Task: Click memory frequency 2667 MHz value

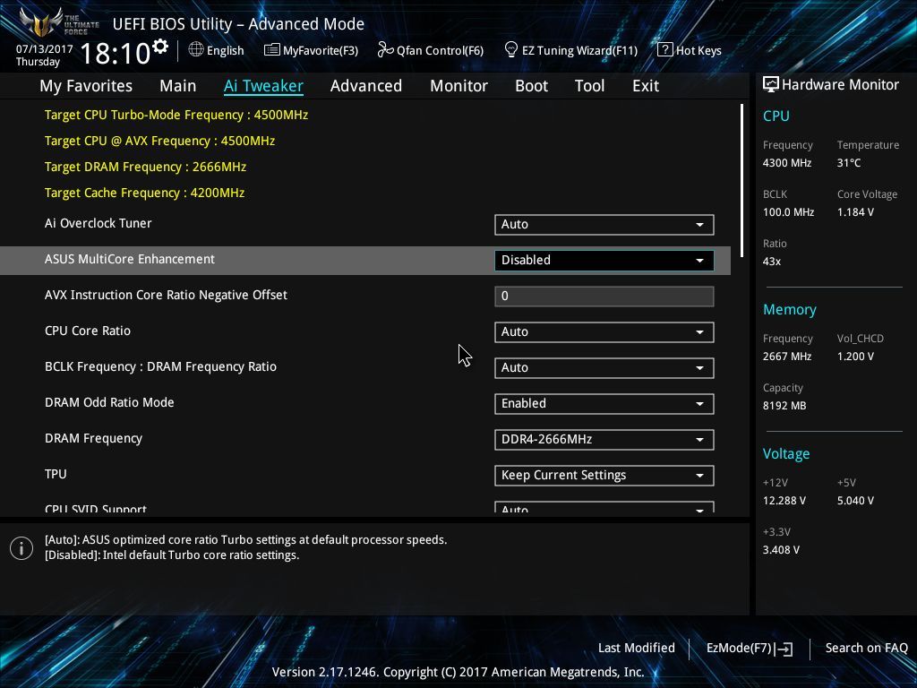Action: click(x=787, y=357)
